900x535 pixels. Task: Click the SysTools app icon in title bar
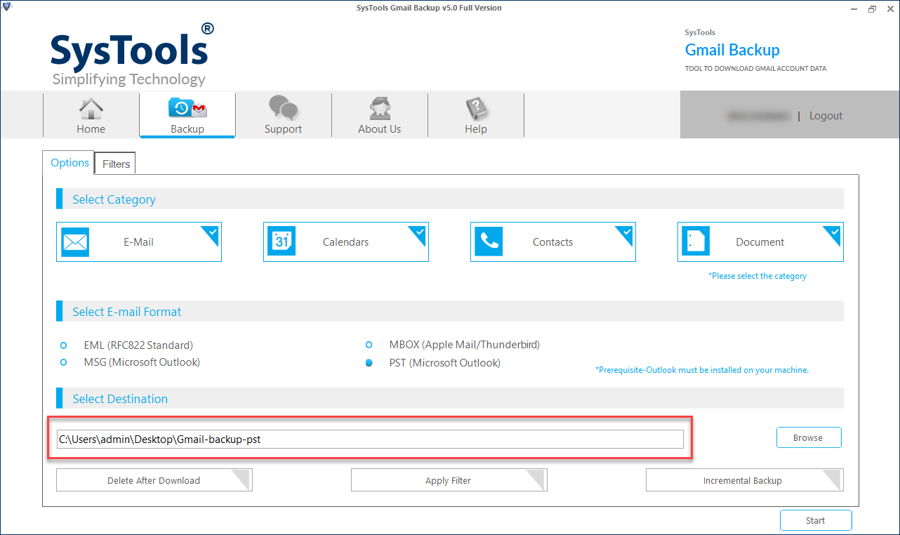tap(7, 8)
